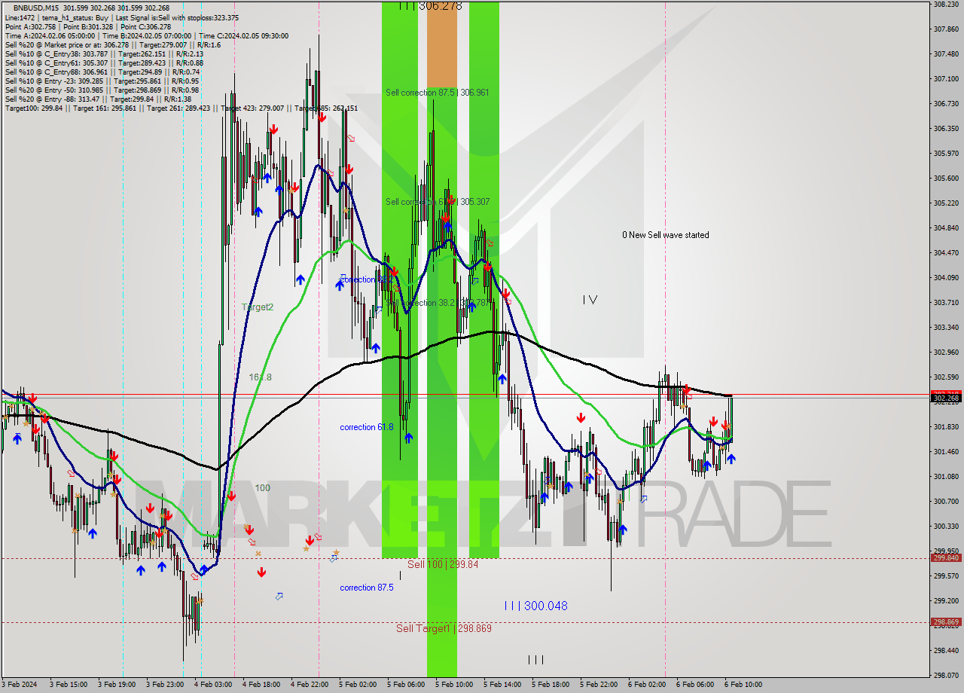Click the 'Target100: 299.84' targets summary line
This screenshot has height=693, width=964.
click(182, 108)
